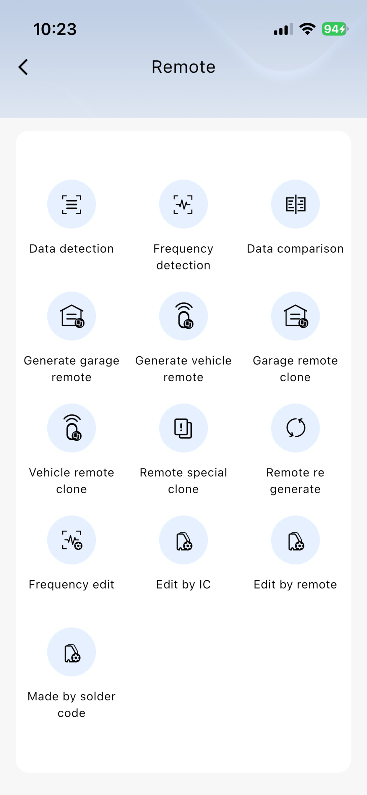Screen dimensions: 367x795
Task: Click the Remote special clone label
Action: tap(183, 481)
